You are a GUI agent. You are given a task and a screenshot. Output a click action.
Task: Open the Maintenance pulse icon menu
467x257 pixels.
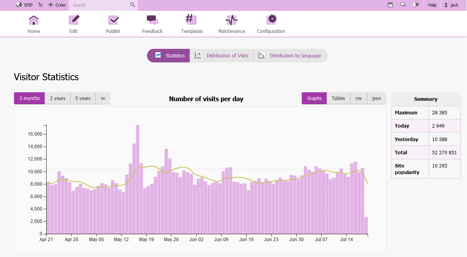(232, 20)
